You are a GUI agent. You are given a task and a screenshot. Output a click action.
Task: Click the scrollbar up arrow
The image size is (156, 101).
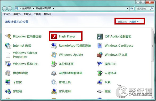153,29
